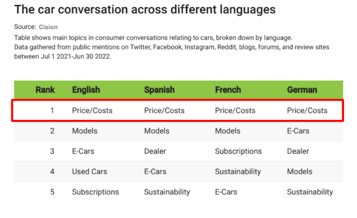Click Models in the German column
The height and width of the screenshot is (218, 357).
(299, 171)
